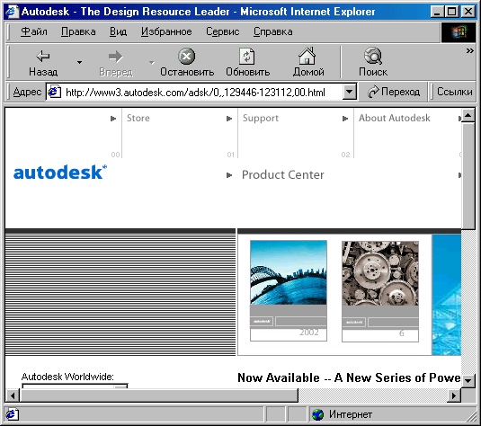
Task: Click the horizontal scrollbar thumb
Action: [159, 395]
